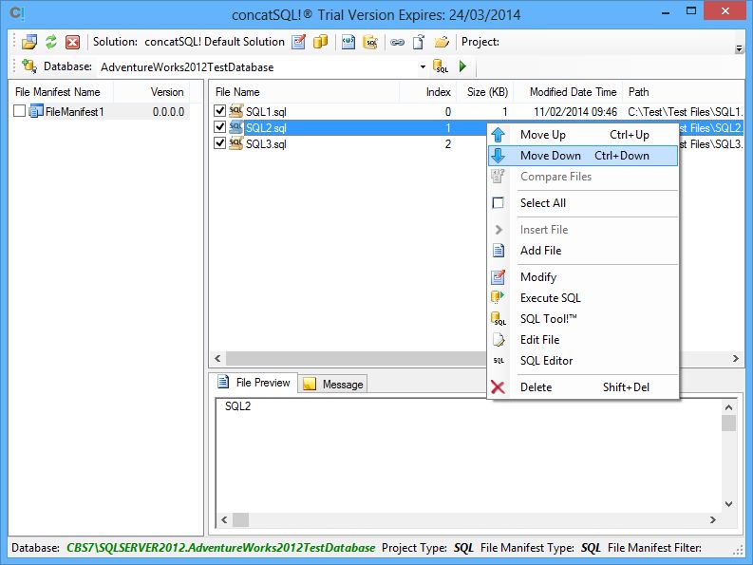Image resolution: width=753 pixels, height=565 pixels.
Task: Sort by the Index column header
Action: point(427,92)
